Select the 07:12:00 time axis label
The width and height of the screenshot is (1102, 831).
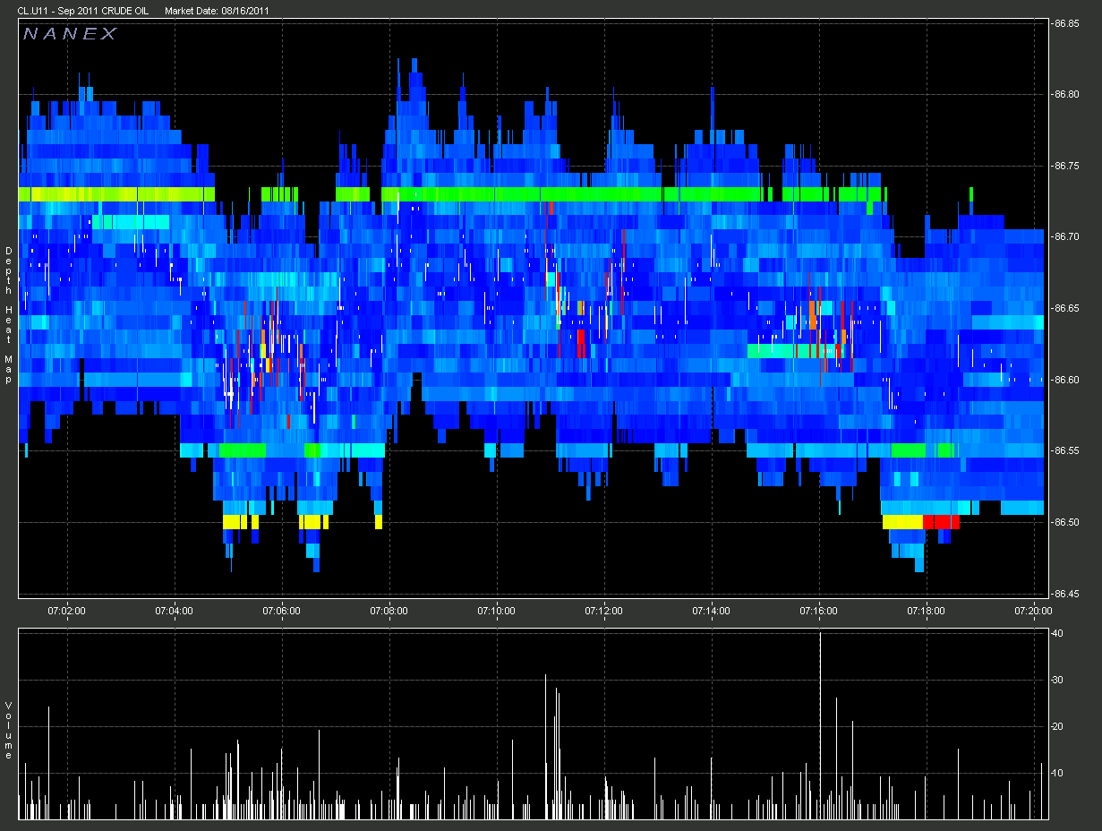[604, 611]
